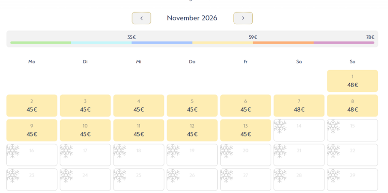Click the disabled November 22 cell
388x193 pixels.
point(353,155)
